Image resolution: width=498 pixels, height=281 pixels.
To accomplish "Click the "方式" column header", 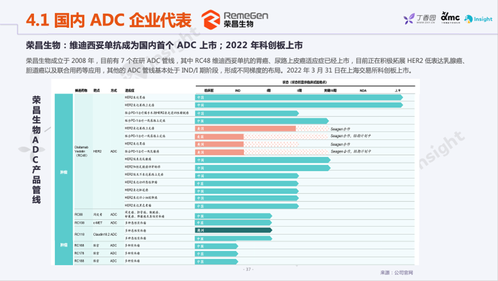I will point(113,90).
